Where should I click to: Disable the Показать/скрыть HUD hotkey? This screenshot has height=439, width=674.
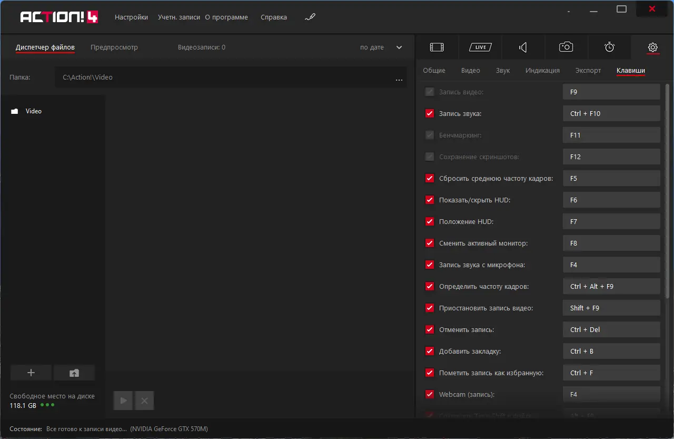430,200
